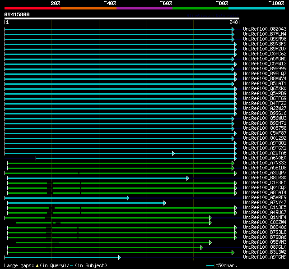
Task: Select the UniRef100_B3U3W2 entry
Action: tap(265, 252)
